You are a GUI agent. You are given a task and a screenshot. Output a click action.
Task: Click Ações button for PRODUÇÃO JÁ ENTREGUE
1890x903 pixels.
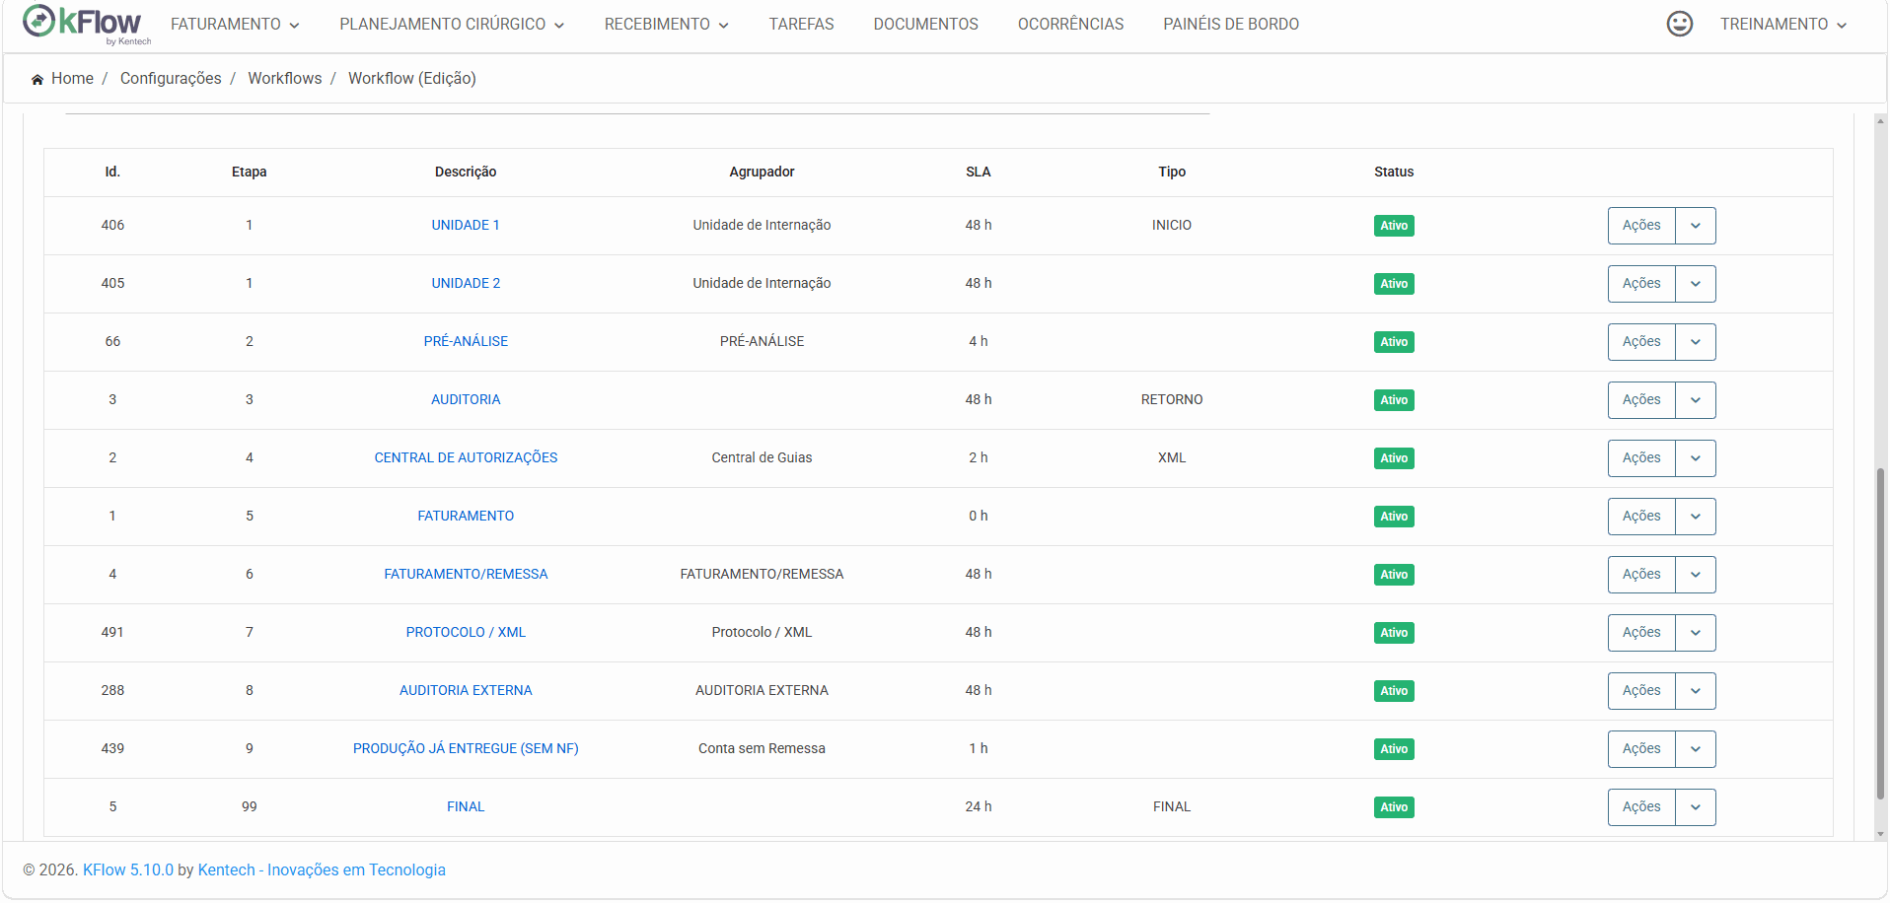[x=1641, y=749]
